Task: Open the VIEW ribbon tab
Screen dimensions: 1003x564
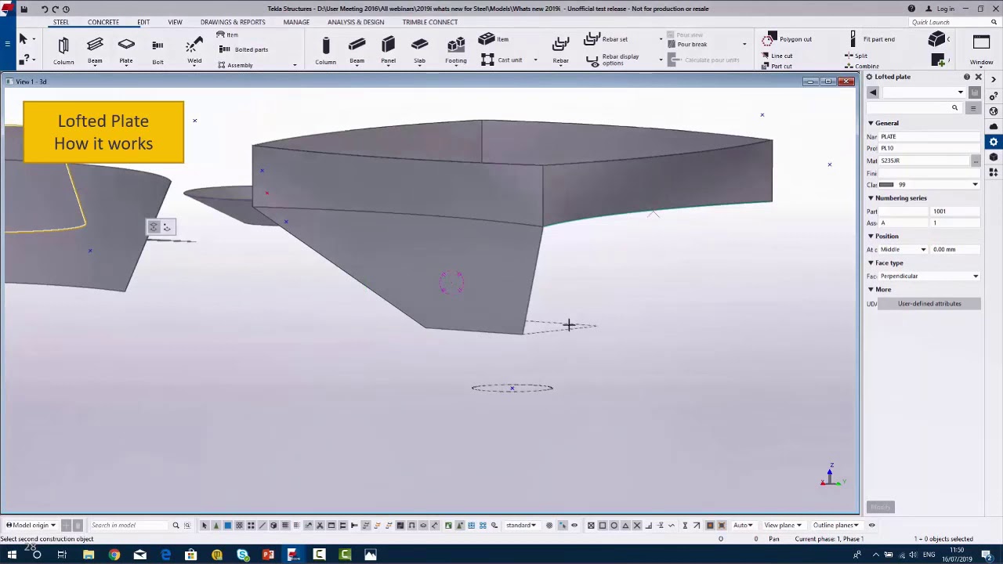Action: (175, 22)
